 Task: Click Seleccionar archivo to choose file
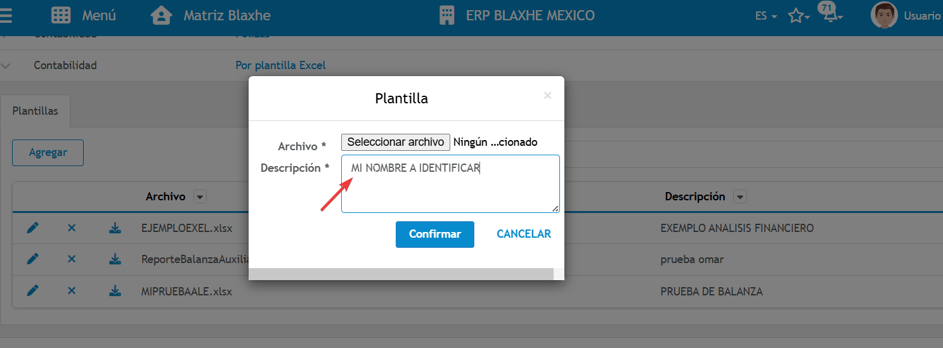pyautogui.click(x=396, y=142)
